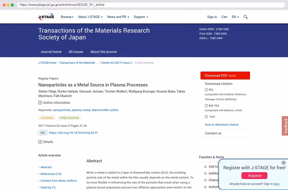Click the plasma keyword link
This screenshot has width=288, height=190.
tap(77, 110)
